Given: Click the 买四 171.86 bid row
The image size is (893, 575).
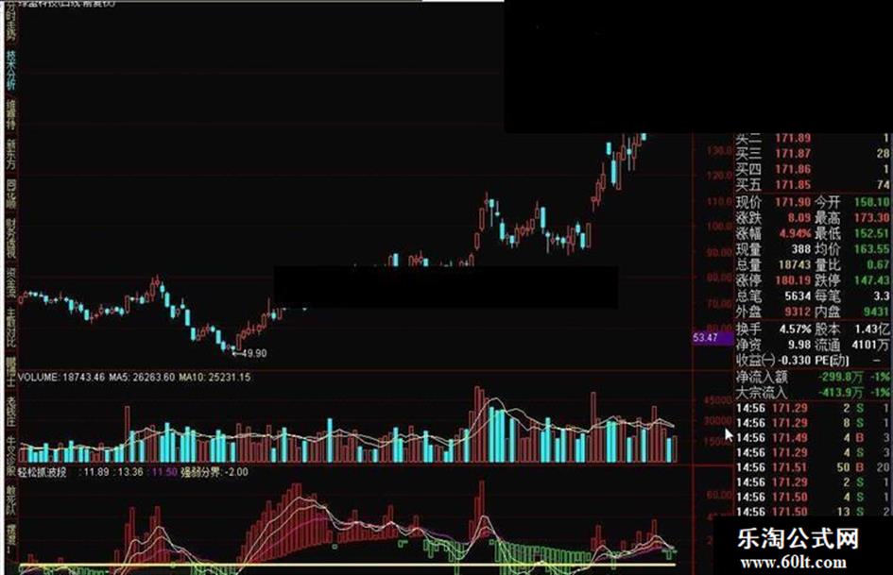Looking at the screenshot, I should 813,169.
